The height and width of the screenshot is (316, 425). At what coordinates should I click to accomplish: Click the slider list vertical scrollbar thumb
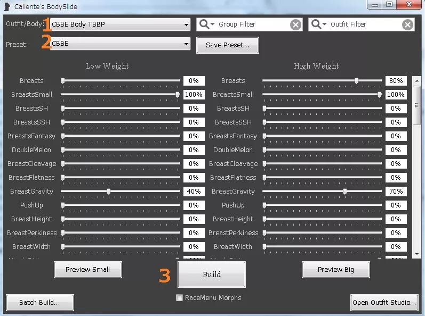click(x=417, y=105)
